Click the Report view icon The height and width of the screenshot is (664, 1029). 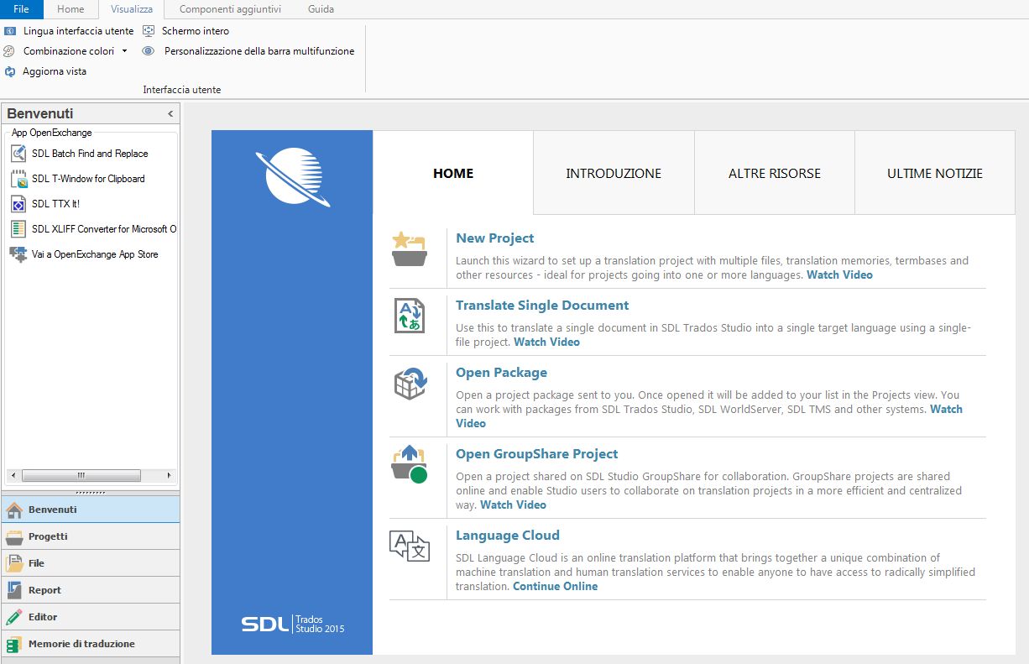pyautogui.click(x=14, y=590)
